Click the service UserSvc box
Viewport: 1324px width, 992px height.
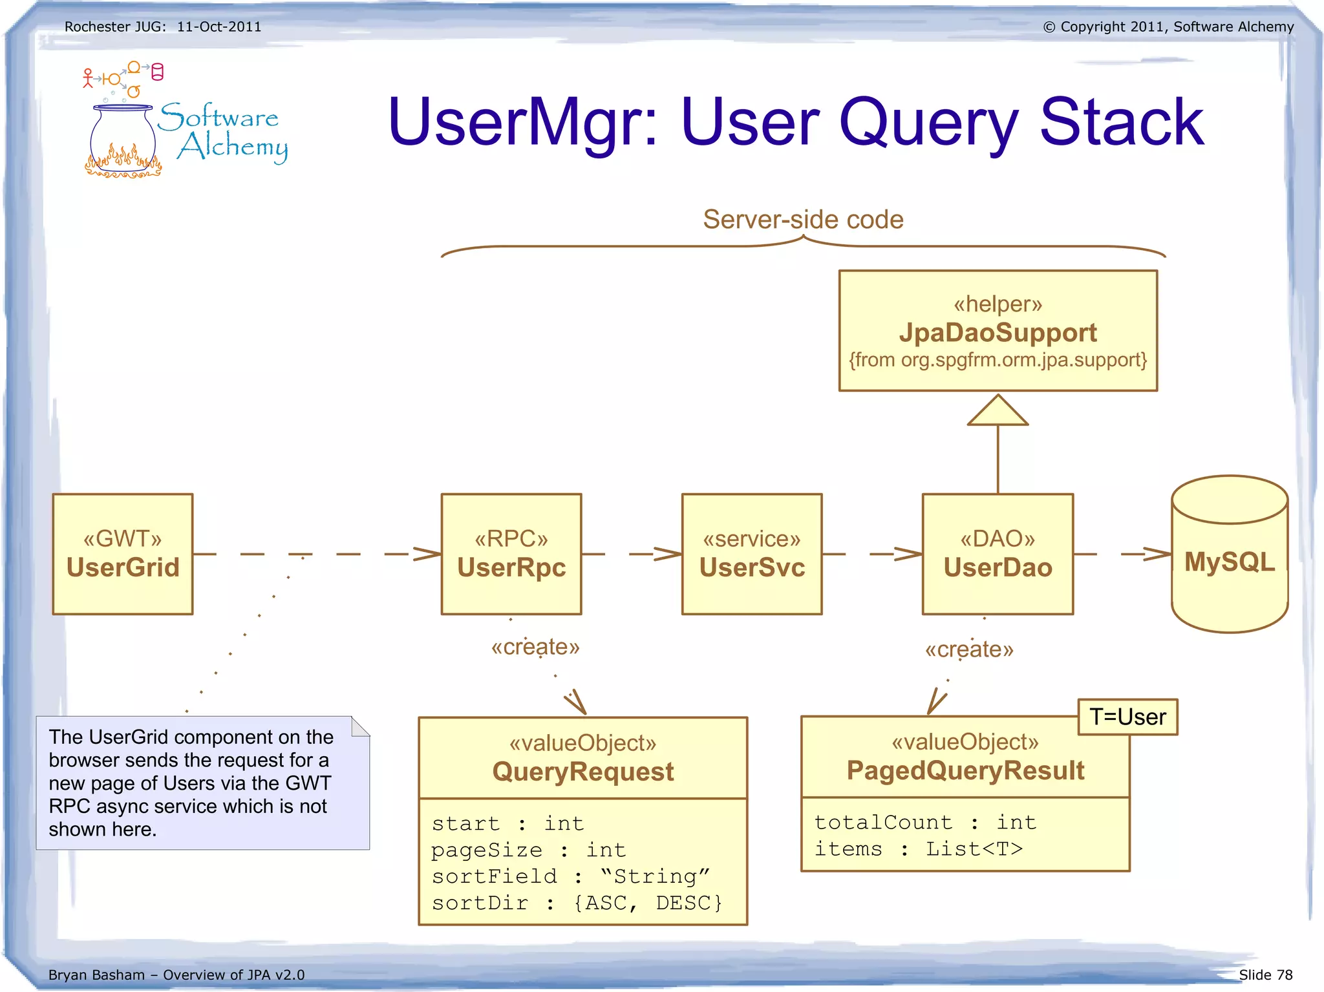coord(752,554)
